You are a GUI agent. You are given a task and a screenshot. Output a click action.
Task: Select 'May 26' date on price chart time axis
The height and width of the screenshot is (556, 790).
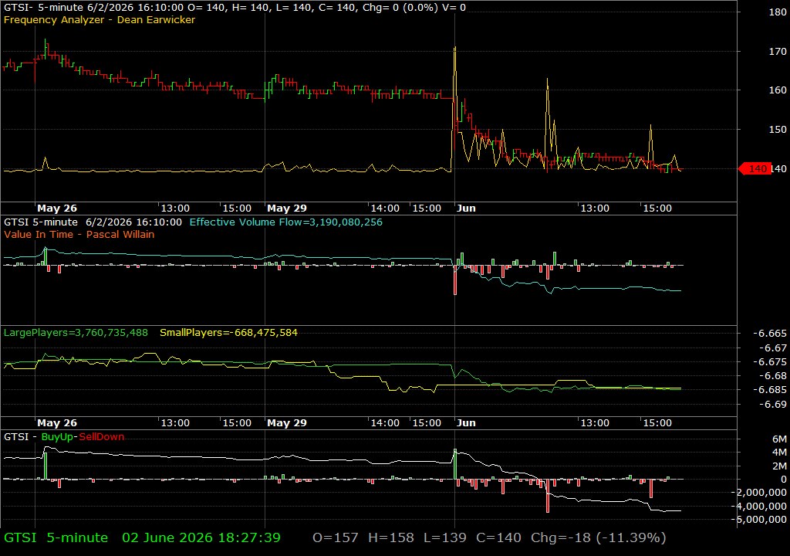tap(57, 208)
